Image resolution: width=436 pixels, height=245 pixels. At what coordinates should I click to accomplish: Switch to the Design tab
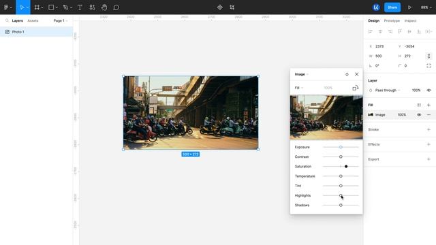coord(374,21)
